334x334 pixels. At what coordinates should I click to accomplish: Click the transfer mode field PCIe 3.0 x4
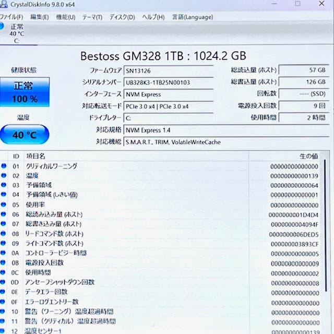[169, 106]
